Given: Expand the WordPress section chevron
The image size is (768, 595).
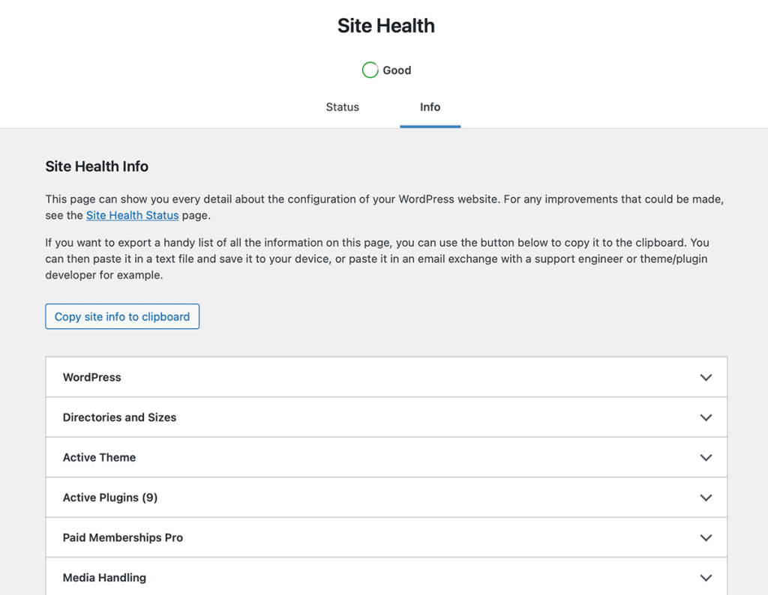Looking at the screenshot, I should (x=706, y=377).
